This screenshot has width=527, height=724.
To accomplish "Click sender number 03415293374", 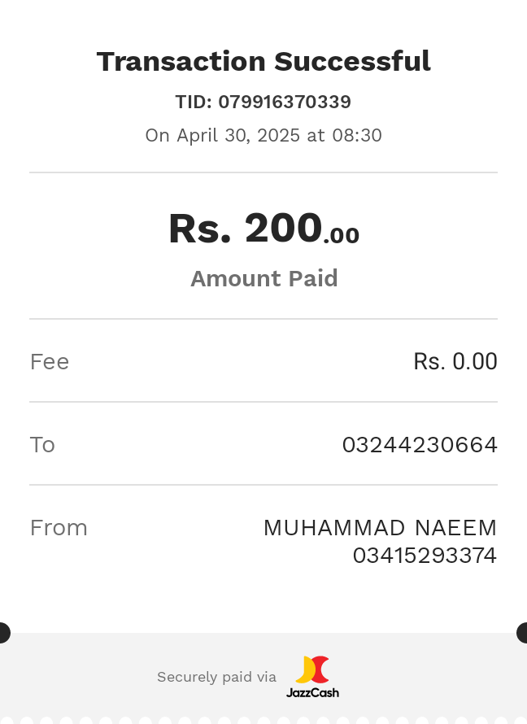I will tap(425, 556).
